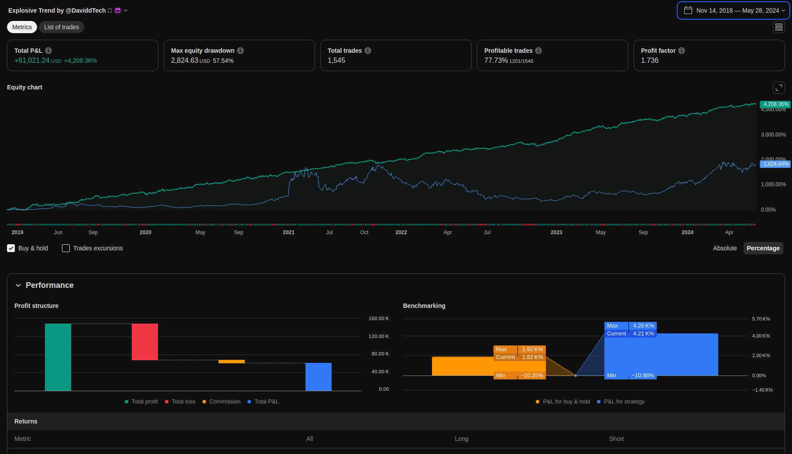Image resolution: width=792 pixels, height=454 pixels.
Task: Click the Max equity drawdown info icon
Action: tap(240, 51)
